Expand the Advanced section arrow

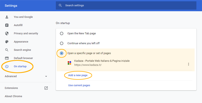pyautogui.click(x=46, y=77)
